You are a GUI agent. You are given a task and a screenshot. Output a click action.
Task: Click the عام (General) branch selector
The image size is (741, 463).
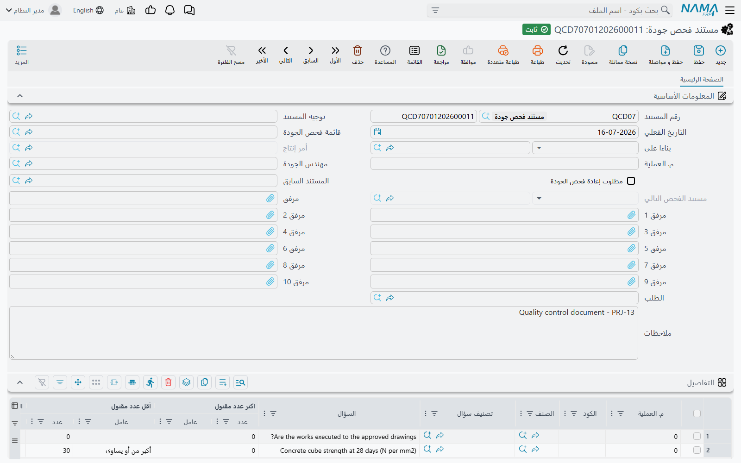click(125, 10)
